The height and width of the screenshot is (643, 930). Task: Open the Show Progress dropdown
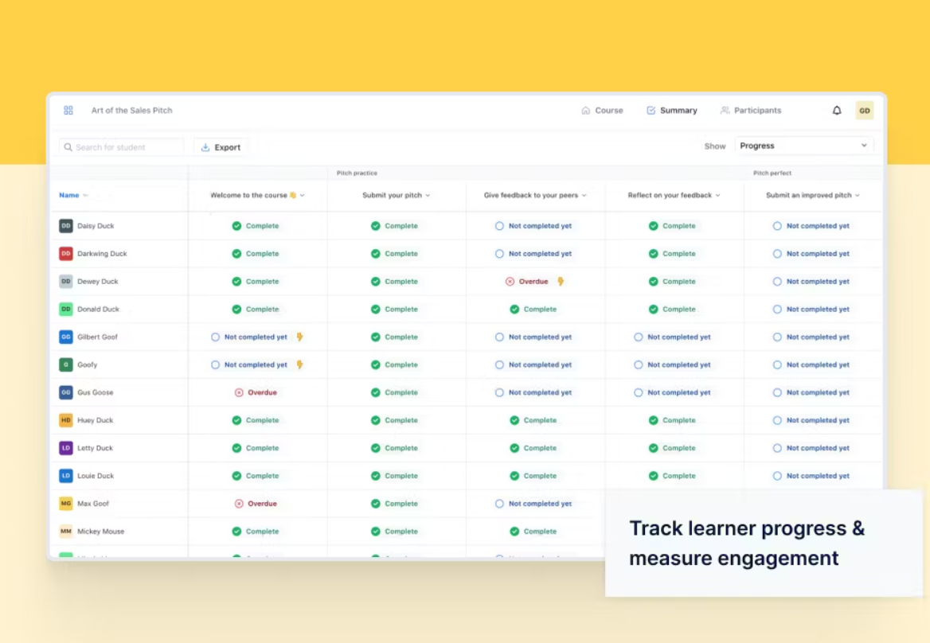point(804,145)
